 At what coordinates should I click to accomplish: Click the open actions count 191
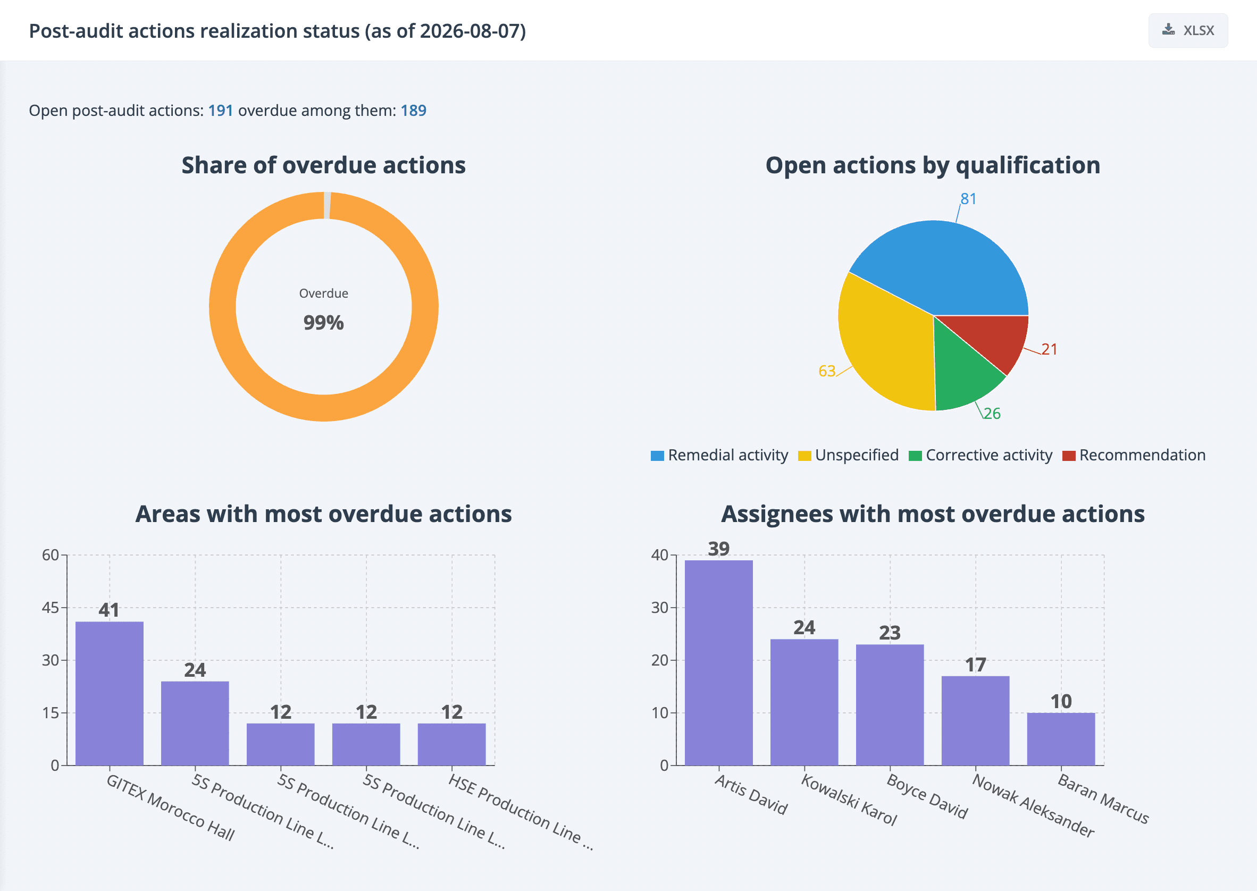pyautogui.click(x=221, y=110)
